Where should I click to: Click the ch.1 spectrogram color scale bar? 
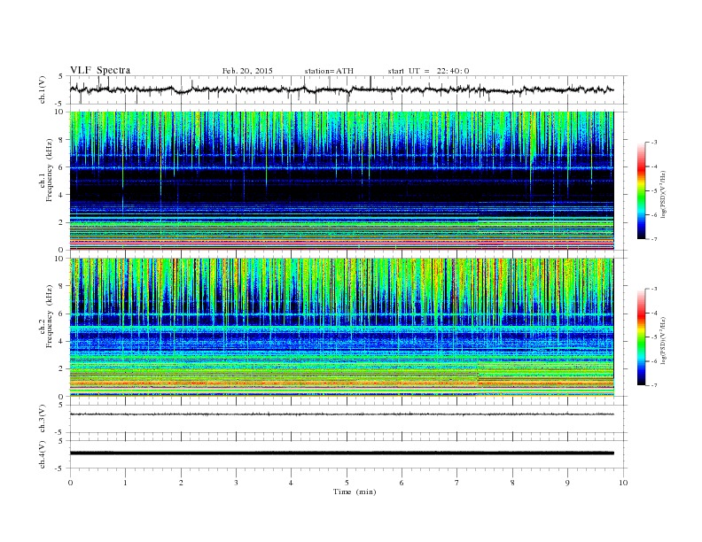click(x=642, y=191)
